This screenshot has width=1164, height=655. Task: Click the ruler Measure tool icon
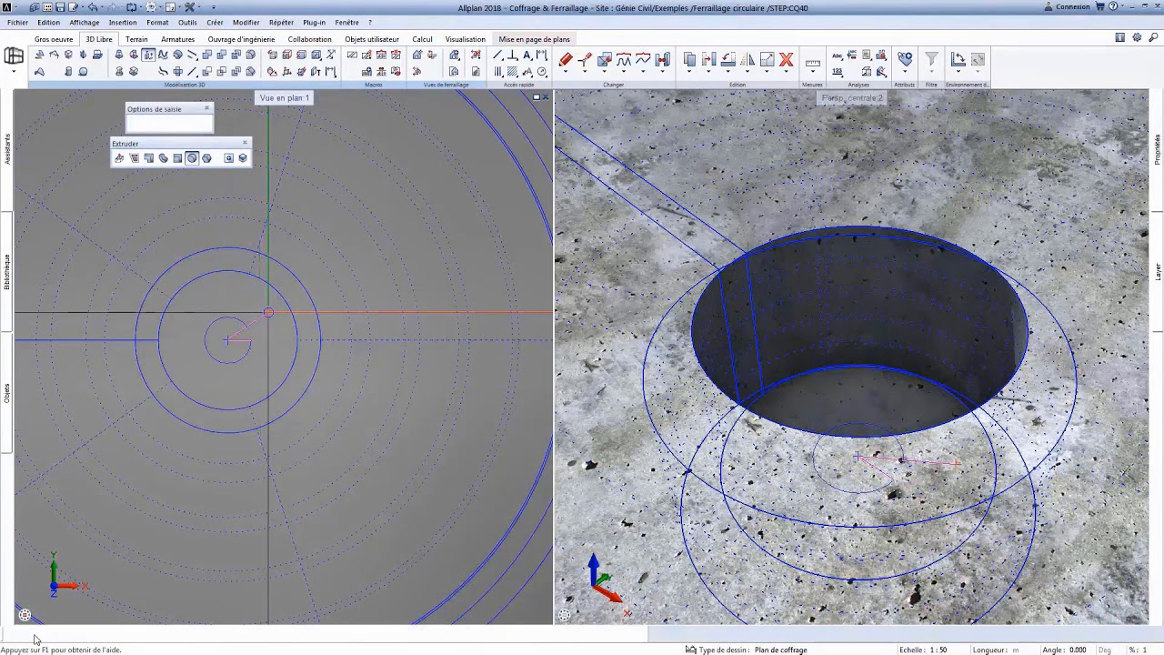click(812, 63)
